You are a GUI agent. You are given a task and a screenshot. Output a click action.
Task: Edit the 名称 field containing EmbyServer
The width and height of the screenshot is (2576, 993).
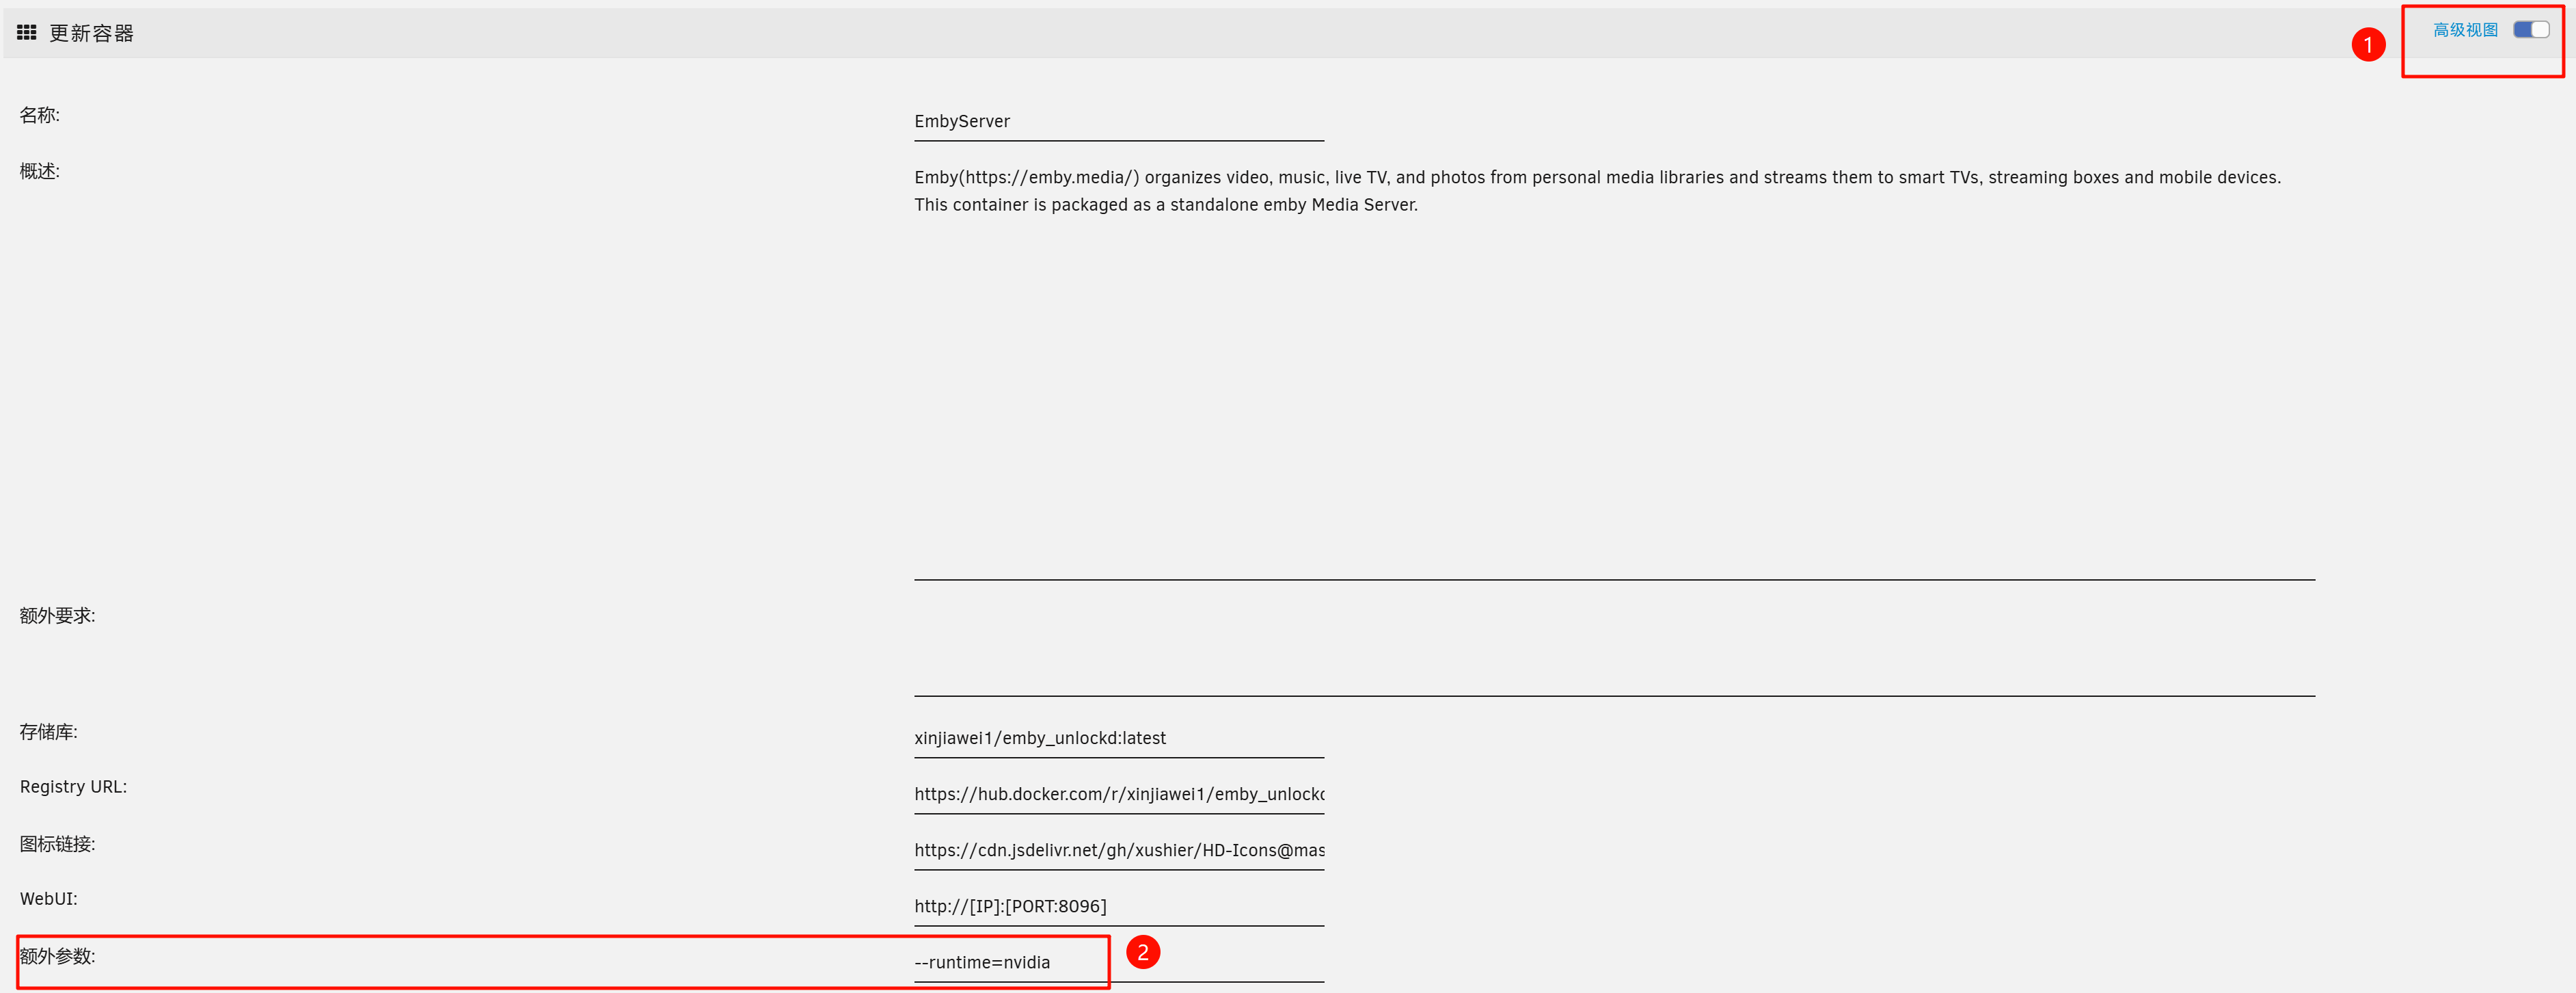(1118, 122)
